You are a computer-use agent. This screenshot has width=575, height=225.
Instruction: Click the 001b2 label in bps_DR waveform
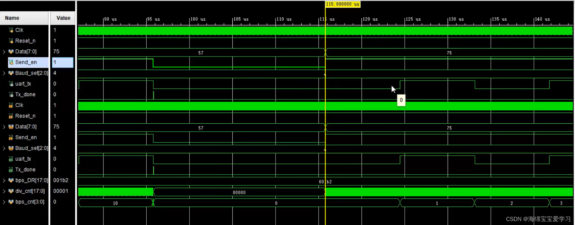click(325, 182)
